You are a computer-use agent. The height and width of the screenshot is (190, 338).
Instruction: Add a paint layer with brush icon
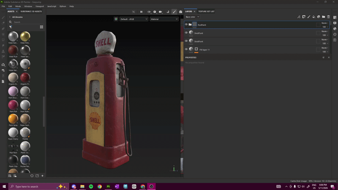click(x=309, y=17)
